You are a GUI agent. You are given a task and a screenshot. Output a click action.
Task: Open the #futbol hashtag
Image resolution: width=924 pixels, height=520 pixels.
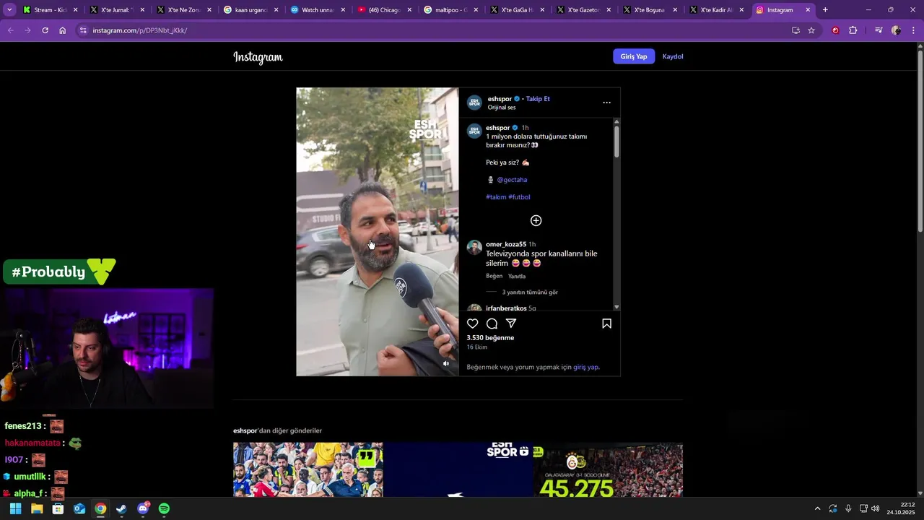point(519,197)
